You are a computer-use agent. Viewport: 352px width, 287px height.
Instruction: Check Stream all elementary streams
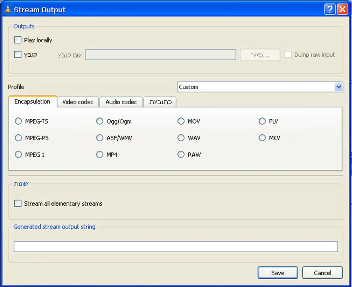coord(18,204)
